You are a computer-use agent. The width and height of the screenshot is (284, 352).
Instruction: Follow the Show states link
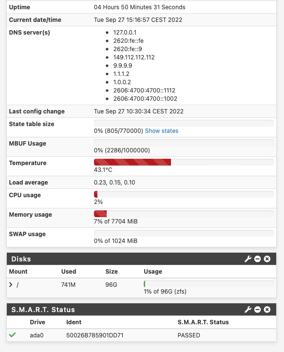162,131
